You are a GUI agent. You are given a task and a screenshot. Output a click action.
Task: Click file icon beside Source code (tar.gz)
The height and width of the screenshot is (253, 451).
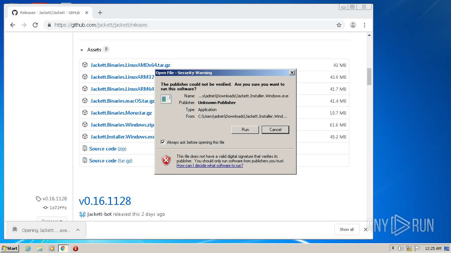(85, 160)
